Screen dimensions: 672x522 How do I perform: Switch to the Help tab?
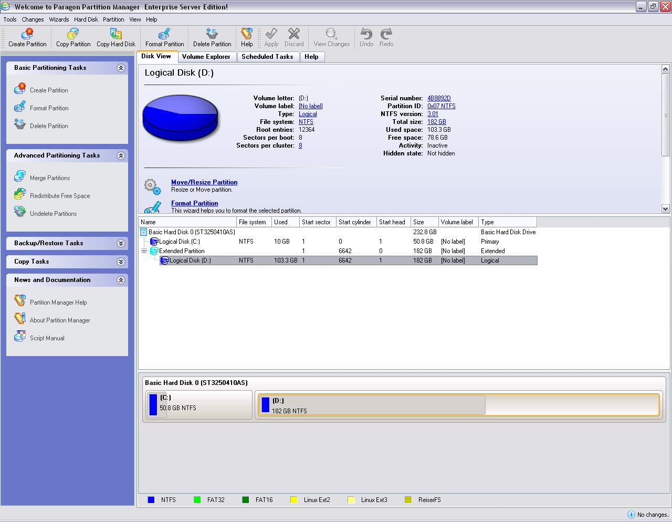click(x=311, y=57)
